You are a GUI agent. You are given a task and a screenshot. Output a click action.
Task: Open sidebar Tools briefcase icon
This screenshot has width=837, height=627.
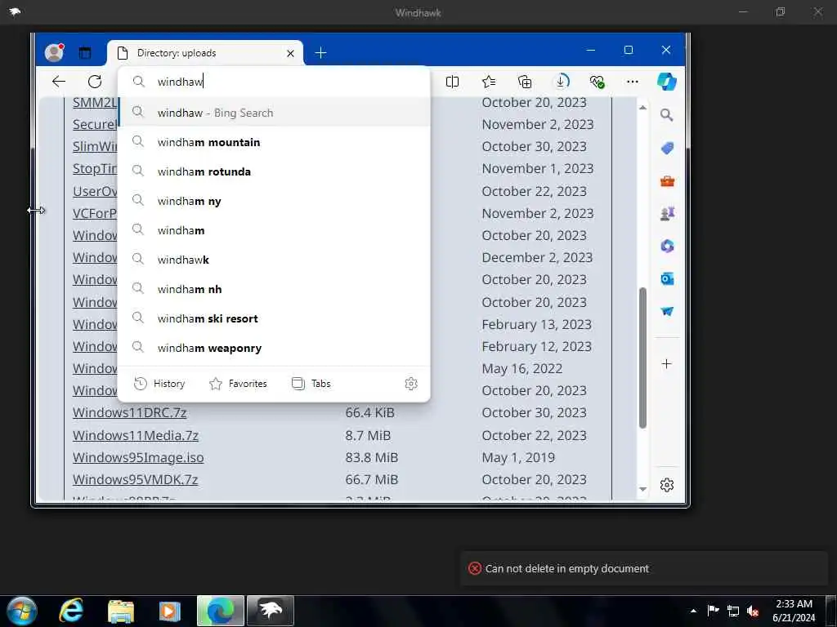667,181
